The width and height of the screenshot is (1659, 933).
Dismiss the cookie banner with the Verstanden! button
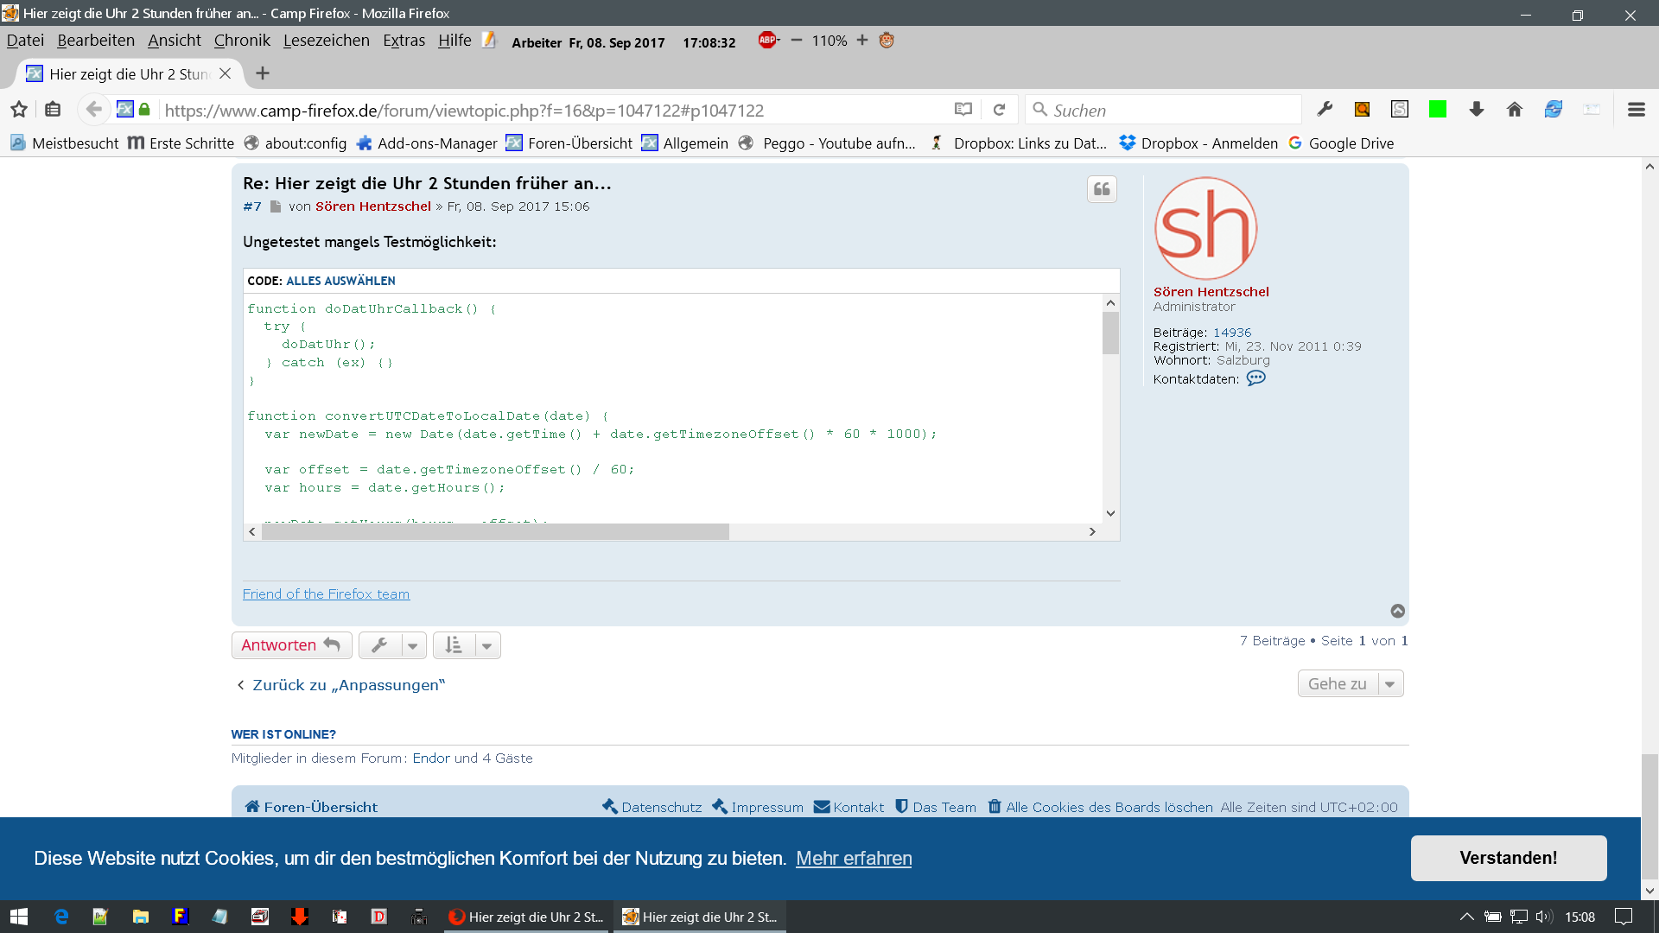(1508, 858)
